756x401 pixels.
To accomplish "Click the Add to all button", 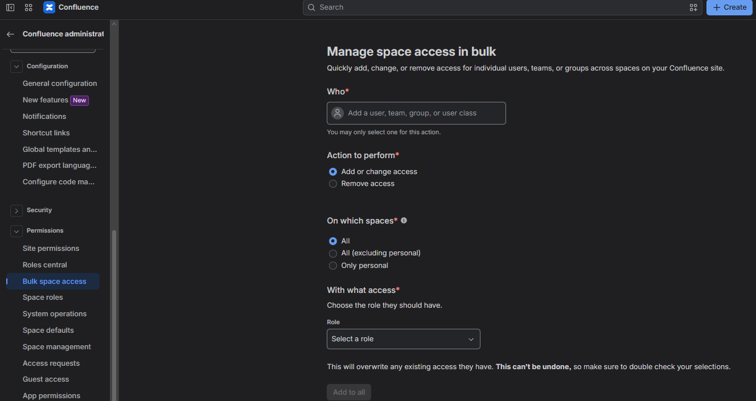I will [x=349, y=392].
